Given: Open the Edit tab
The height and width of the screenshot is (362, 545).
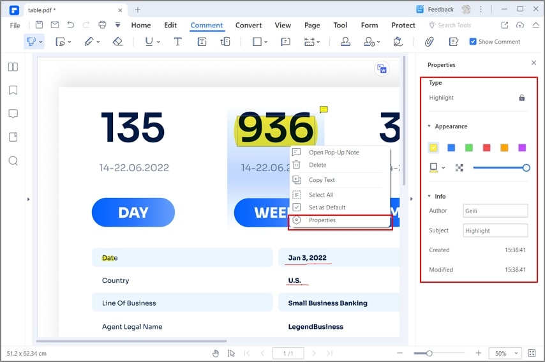Looking at the screenshot, I should pyautogui.click(x=170, y=25).
